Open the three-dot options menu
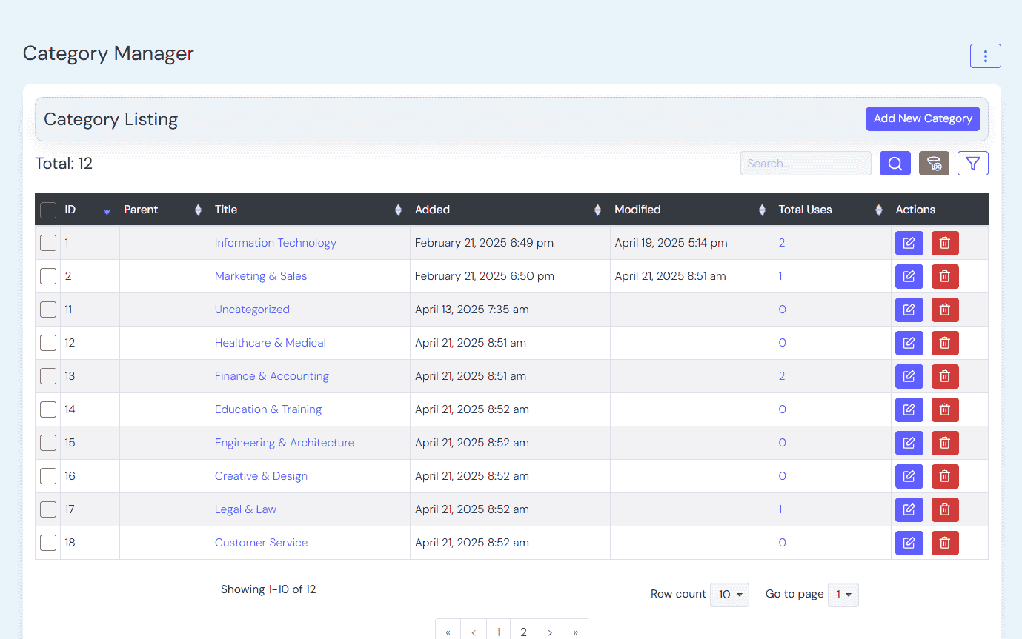Image resolution: width=1022 pixels, height=639 pixels. click(985, 56)
